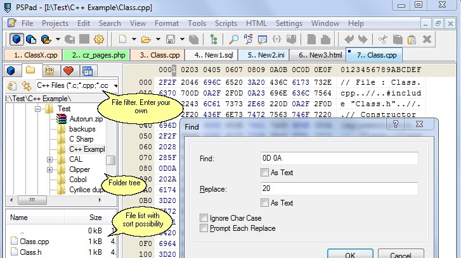Click the Save file toolbar icon

click(171, 39)
